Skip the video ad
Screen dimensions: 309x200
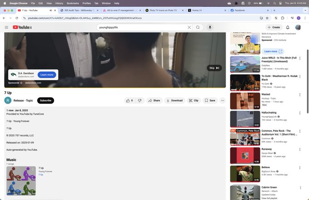click(x=214, y=68)
